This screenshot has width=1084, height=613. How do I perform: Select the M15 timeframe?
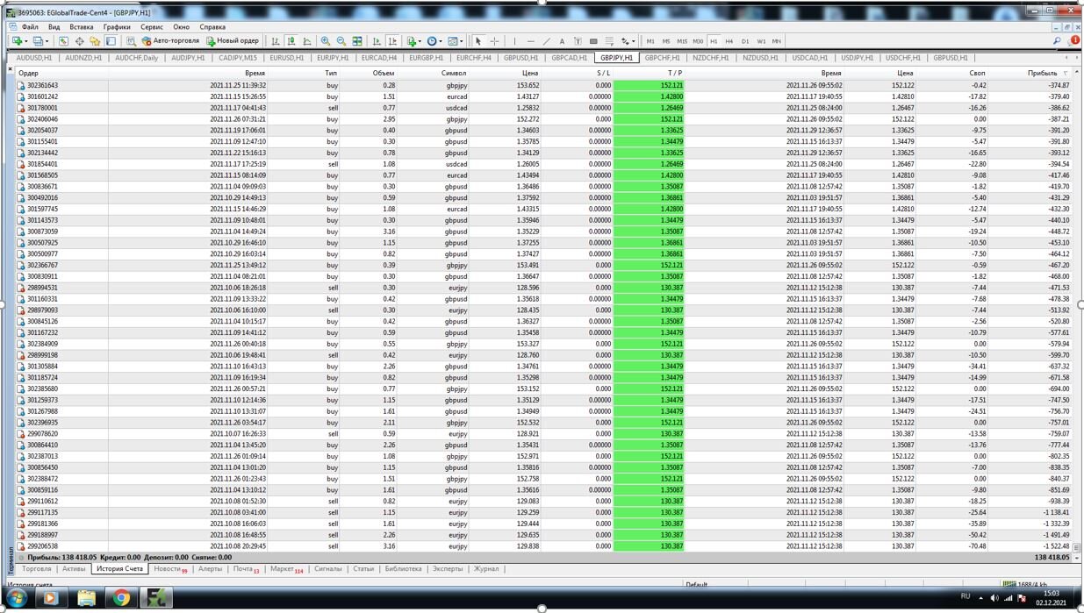(682, 41)
